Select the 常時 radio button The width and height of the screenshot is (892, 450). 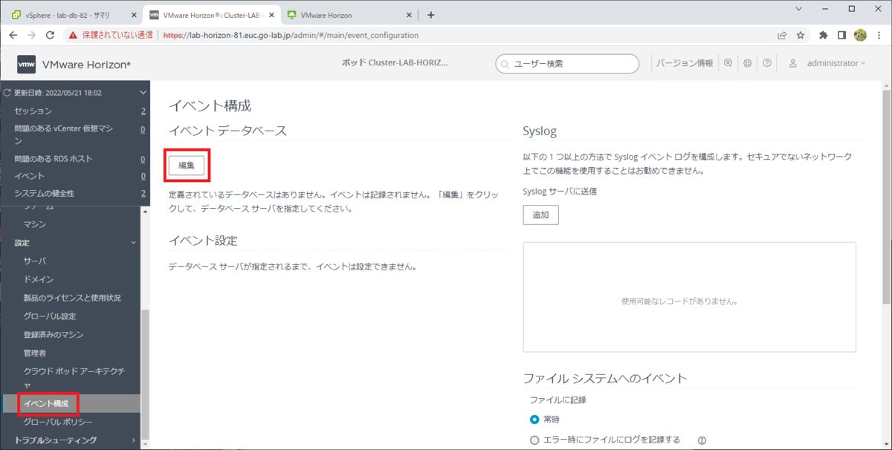point(534,420)
